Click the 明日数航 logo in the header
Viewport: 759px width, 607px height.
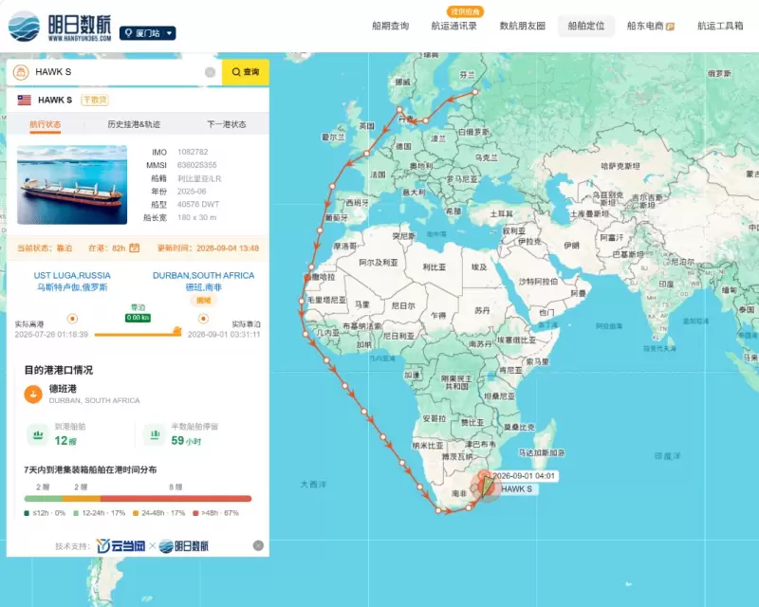[x=60, y=27]
